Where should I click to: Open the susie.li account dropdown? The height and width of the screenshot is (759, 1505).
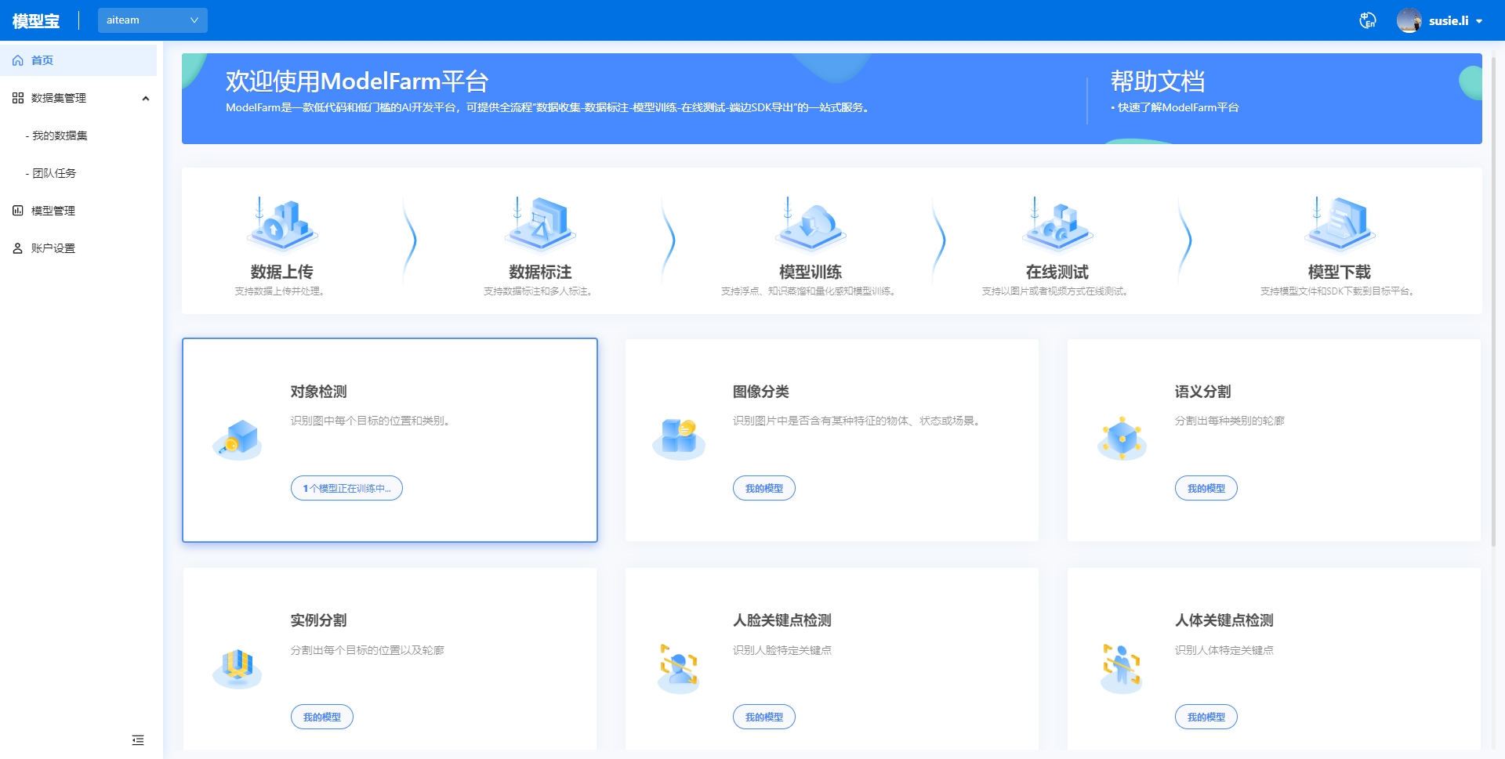click(1449, 20)
